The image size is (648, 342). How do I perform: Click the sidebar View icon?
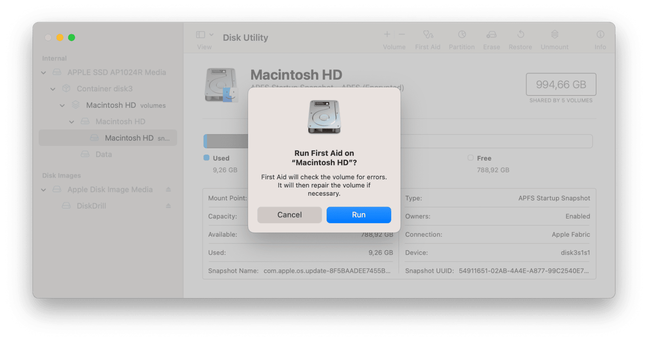click(200, 34)
